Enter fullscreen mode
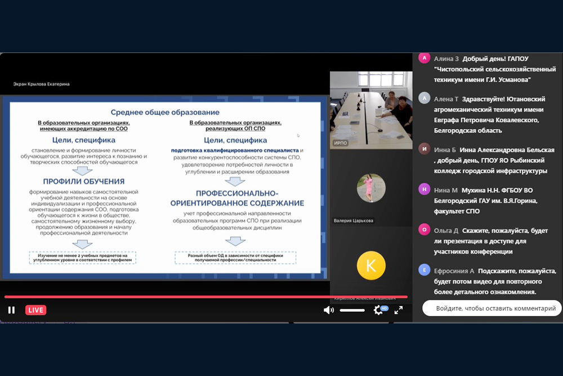Viewport: 563px width, 376px height. pyautogui.click(x=399, y=310)
